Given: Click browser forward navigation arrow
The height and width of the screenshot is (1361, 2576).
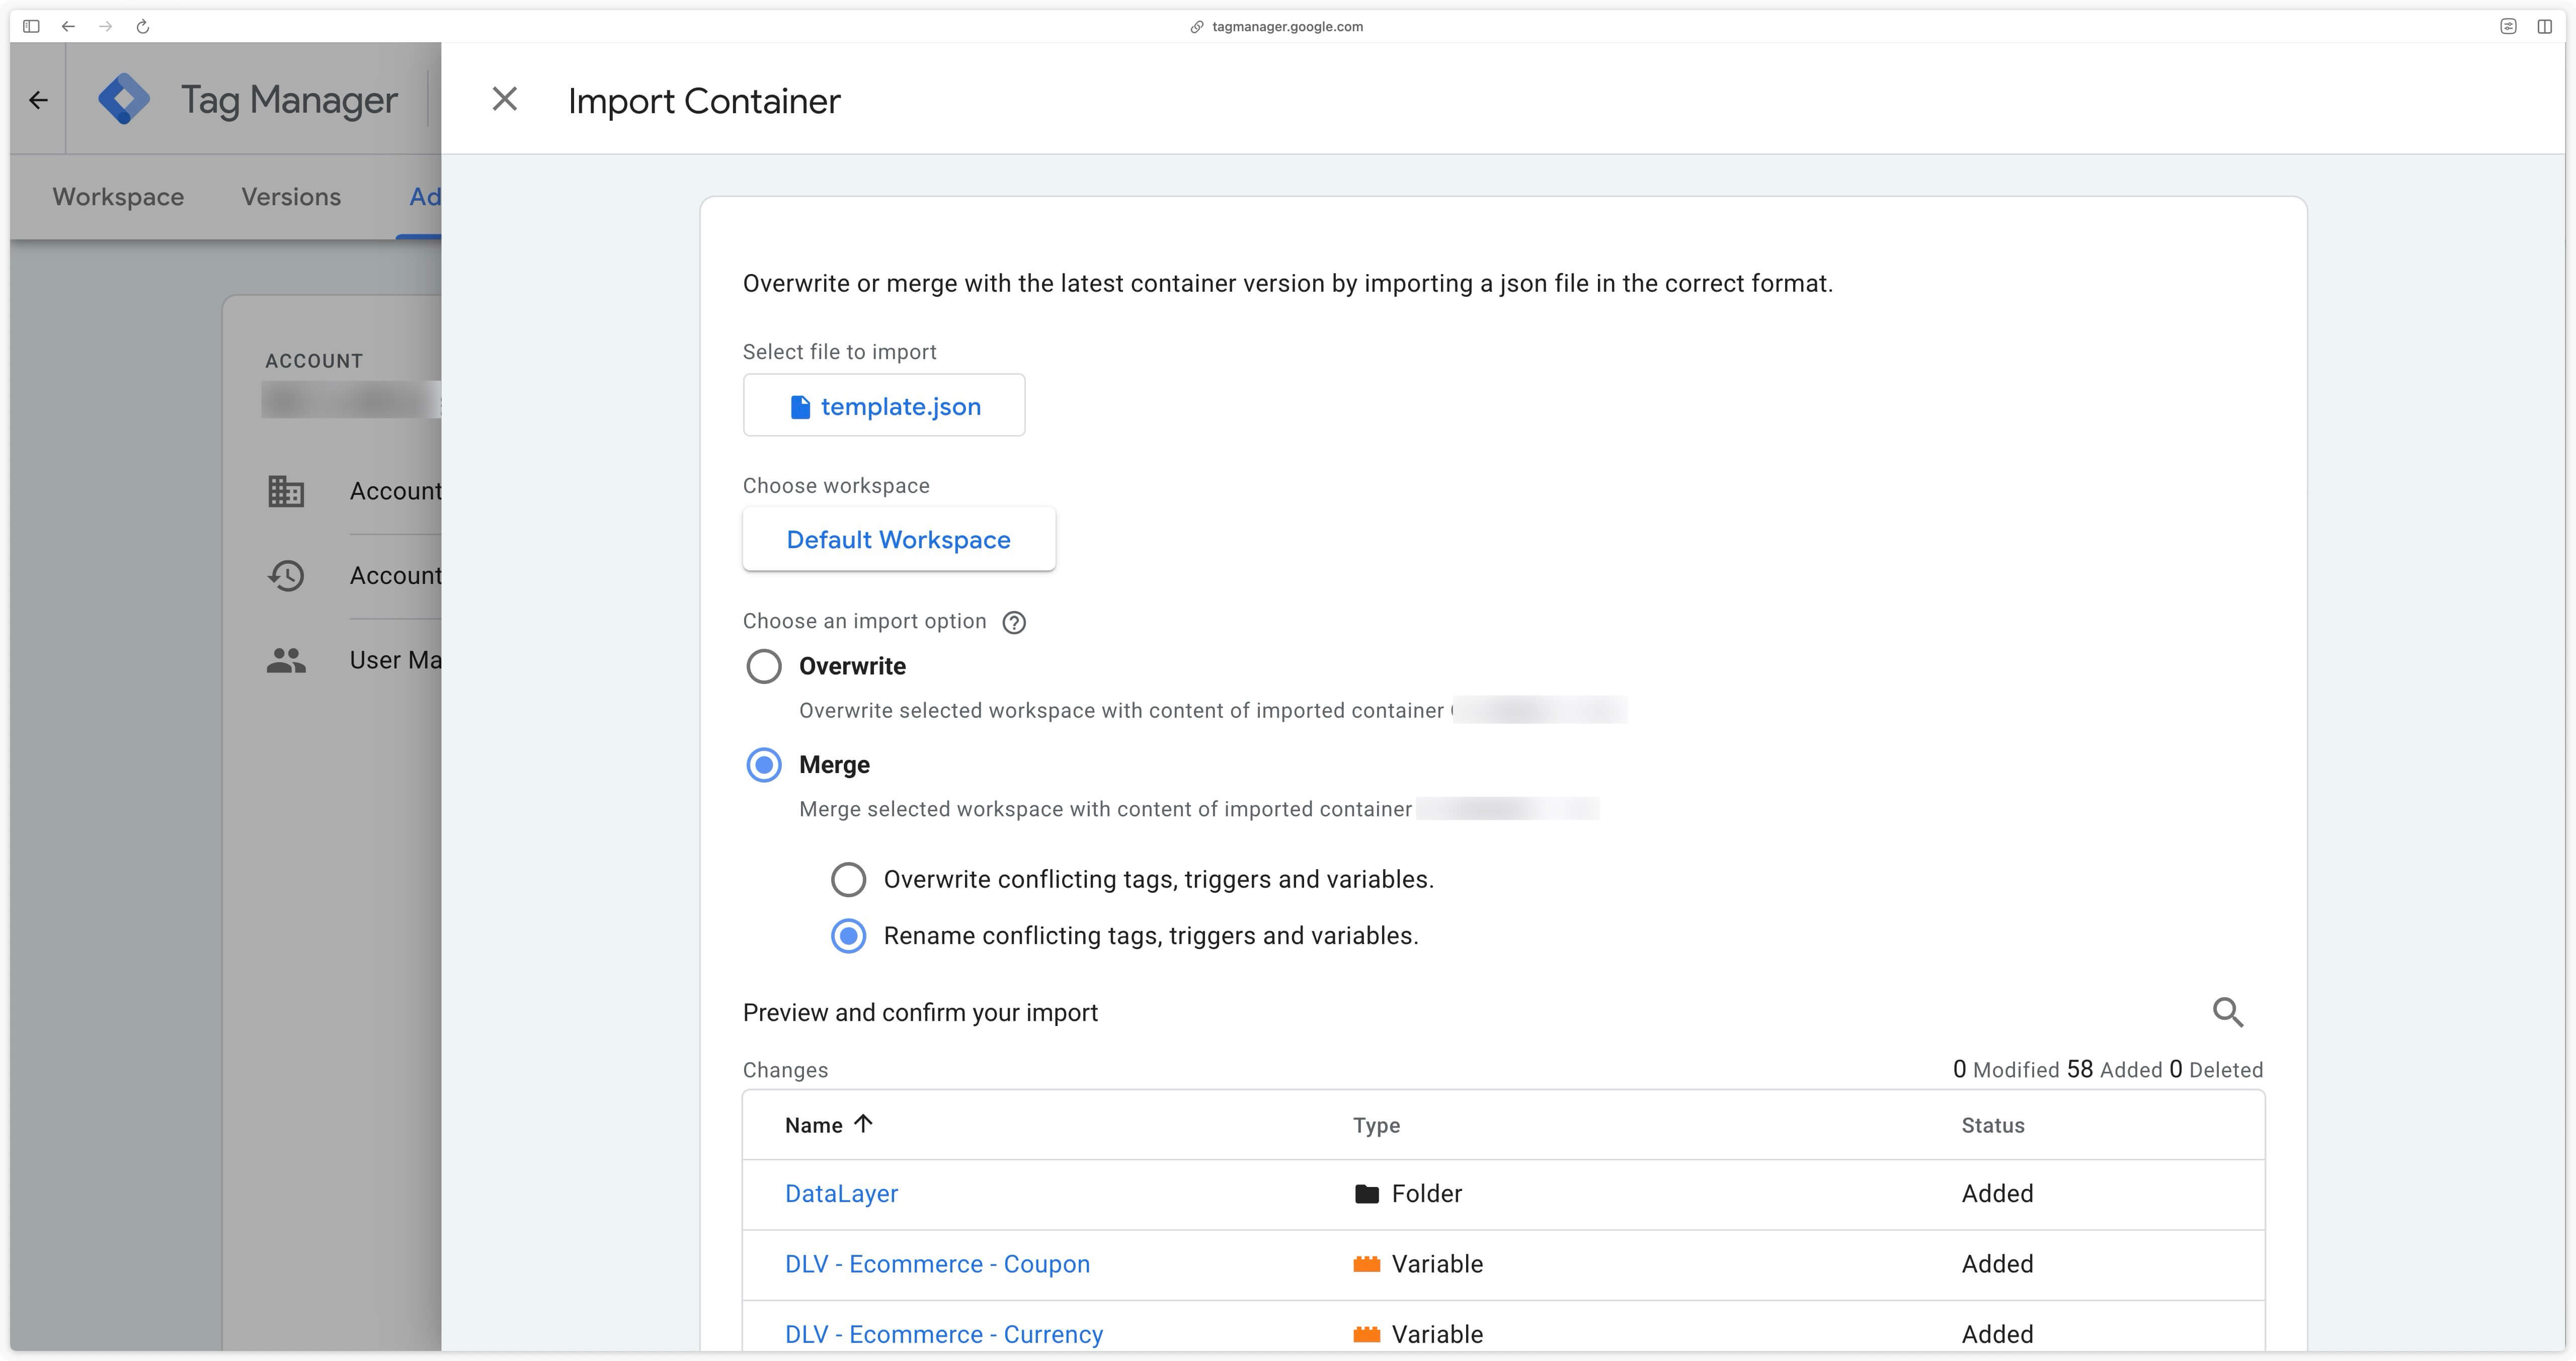Looking at the screenshot, I should [x=105, y=26].
